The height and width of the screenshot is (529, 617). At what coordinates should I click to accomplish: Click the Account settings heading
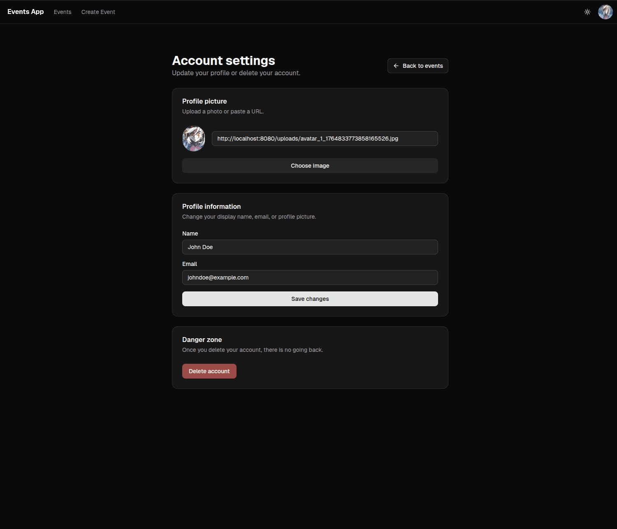(223, 60)
